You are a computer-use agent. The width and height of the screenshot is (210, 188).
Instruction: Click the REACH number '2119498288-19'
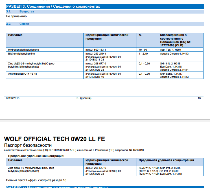(x=95, y=77)
